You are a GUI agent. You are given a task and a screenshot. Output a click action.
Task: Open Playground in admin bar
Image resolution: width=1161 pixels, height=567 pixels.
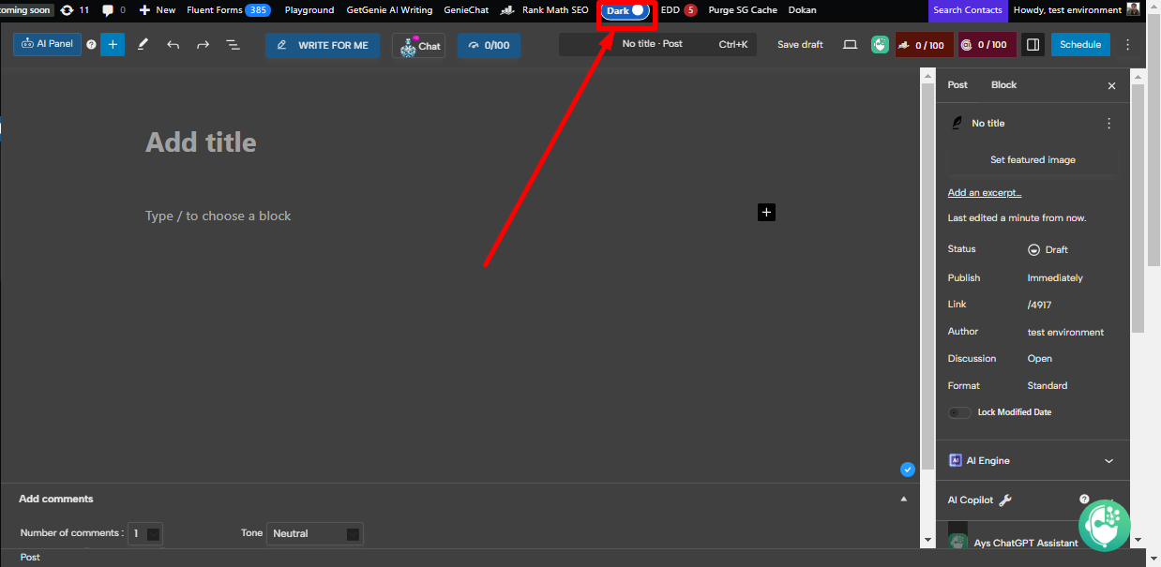point(309,10)
